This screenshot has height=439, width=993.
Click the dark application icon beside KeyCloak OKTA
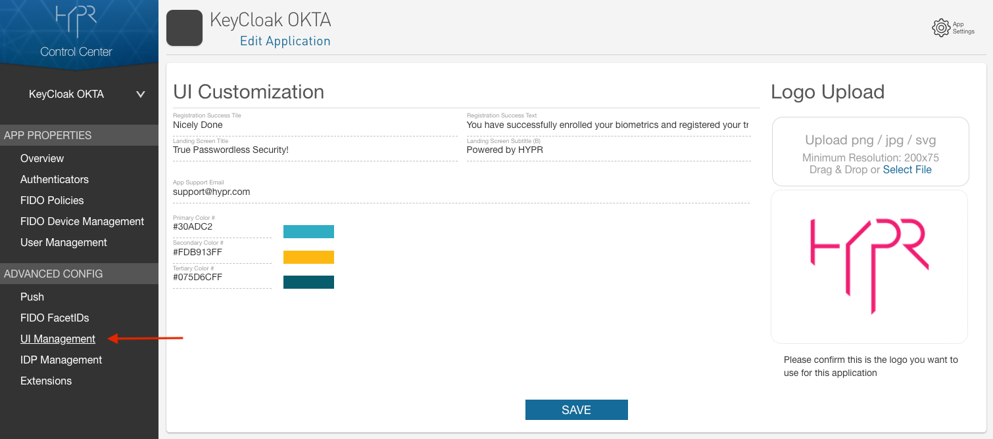184,28
